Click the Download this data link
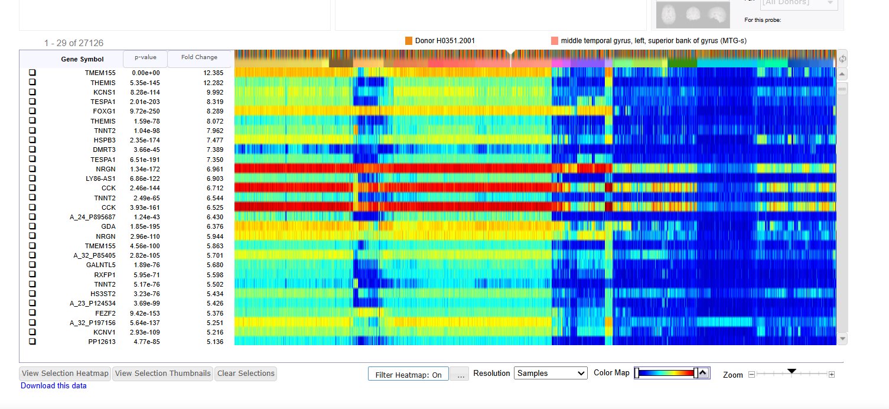This screenshot has height=409, width=889. [x=54, y=386]
